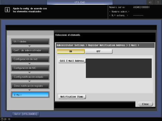162x121 pixels.
Task: Go to Config.notificación estado level
Action: pos(30,77)
